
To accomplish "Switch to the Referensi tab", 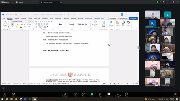I will point(45,19).
